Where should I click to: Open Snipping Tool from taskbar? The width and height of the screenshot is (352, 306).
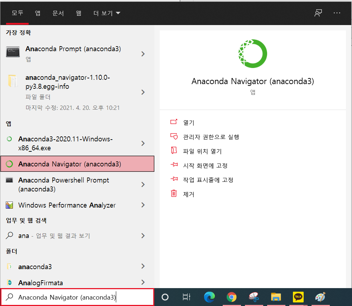[254, 297]
